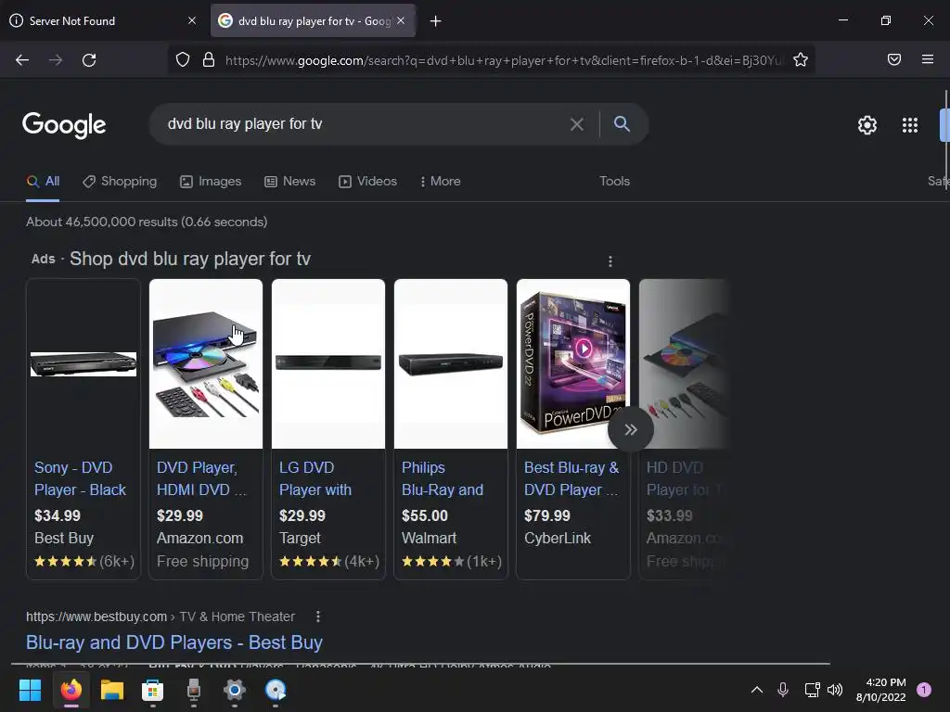Open the LG DVD Player with link

(315, 479)
